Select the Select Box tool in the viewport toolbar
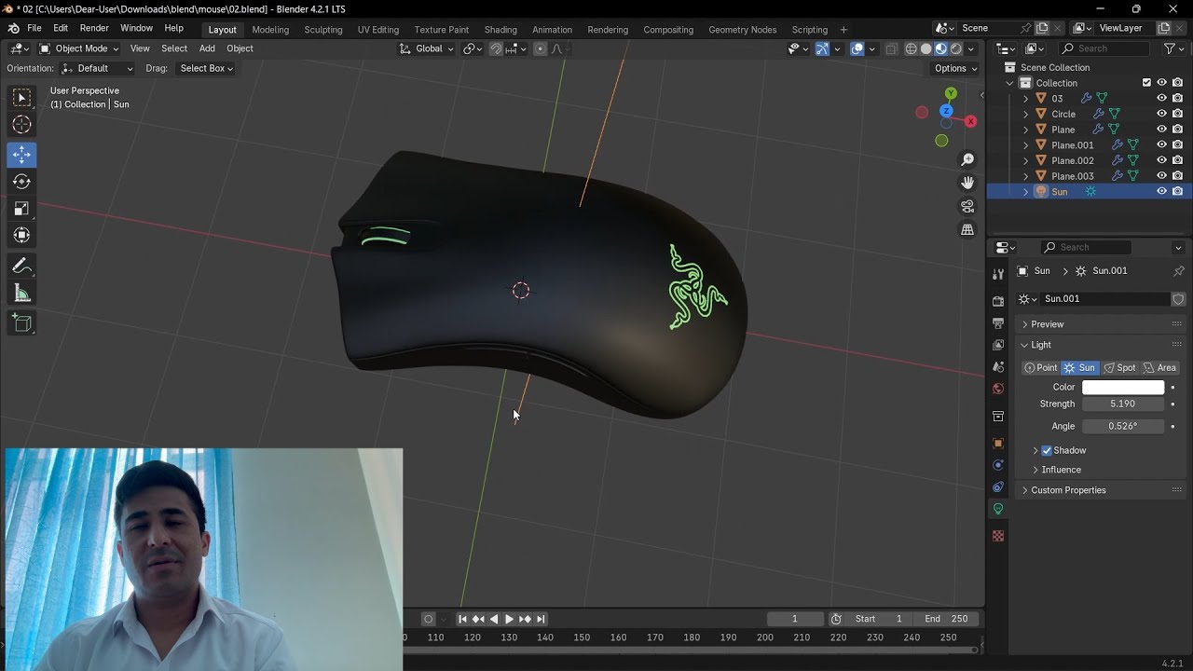The image size is (1193, 671). tap(21, 98)
